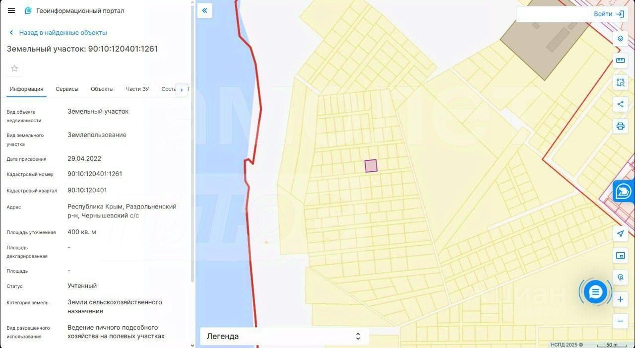Open the round chat assistant button
The height and width of the screenshot is (348, 635).
click(x=595, y=292)
